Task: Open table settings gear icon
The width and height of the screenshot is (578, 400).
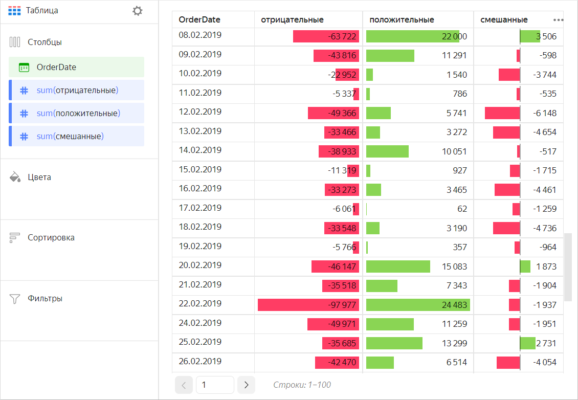Action: pyautogui.click(x=137, y=11)
